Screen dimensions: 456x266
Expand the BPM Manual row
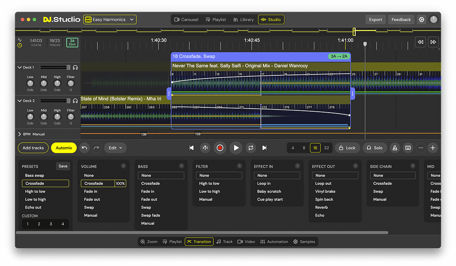pos(20,134)
